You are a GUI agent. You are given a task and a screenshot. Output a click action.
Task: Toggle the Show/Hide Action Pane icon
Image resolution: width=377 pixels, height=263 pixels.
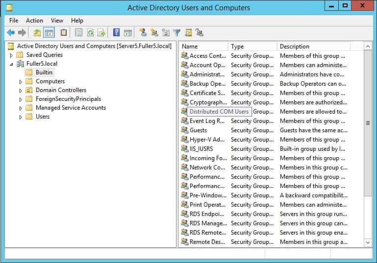(x=127, y=32)
